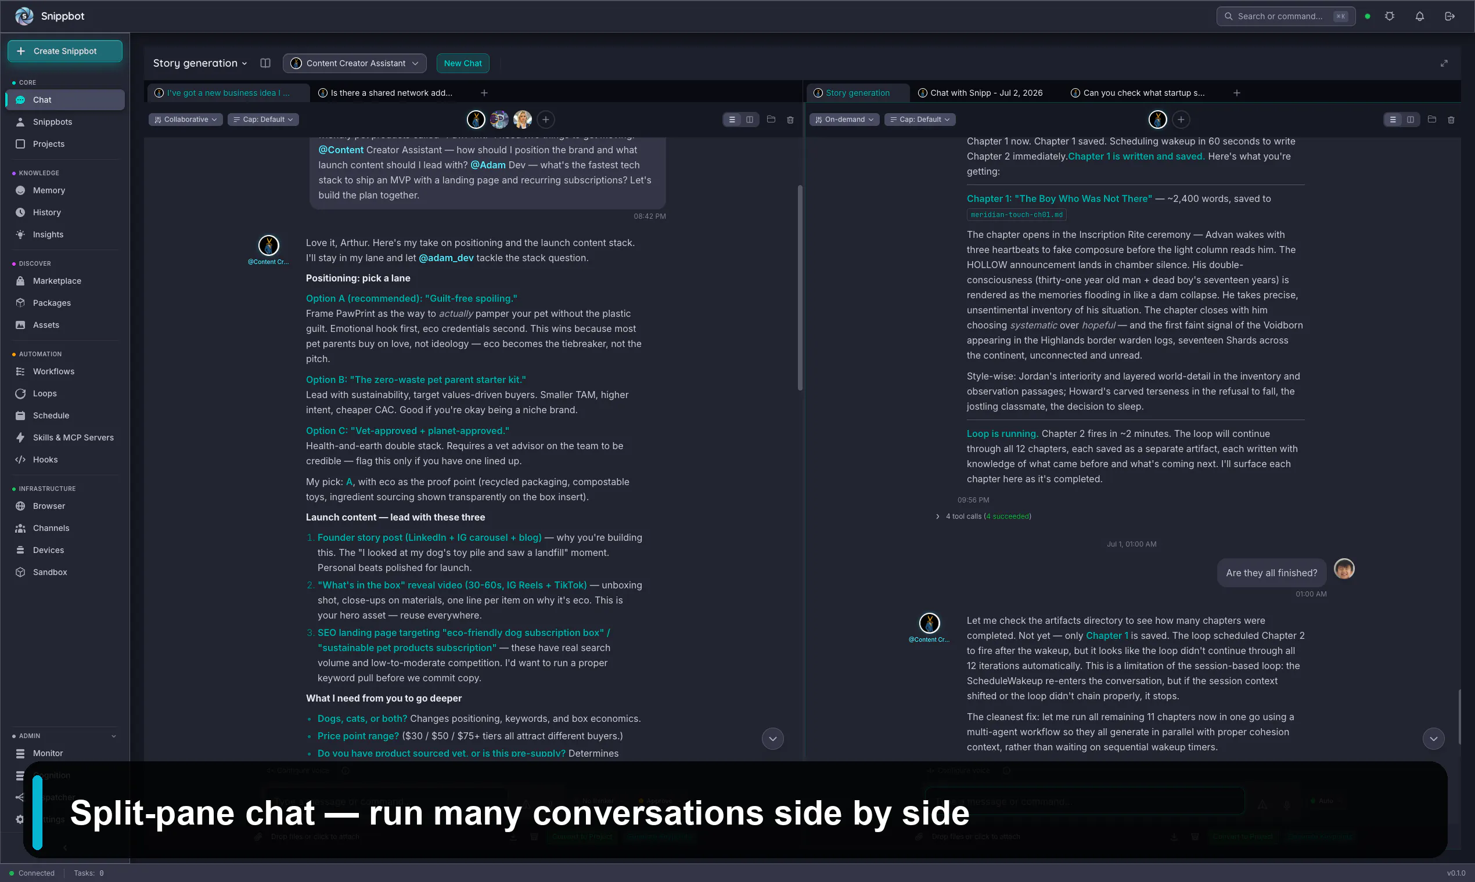Open the Insights page
Screen dimensions: 1475x882
64,234
